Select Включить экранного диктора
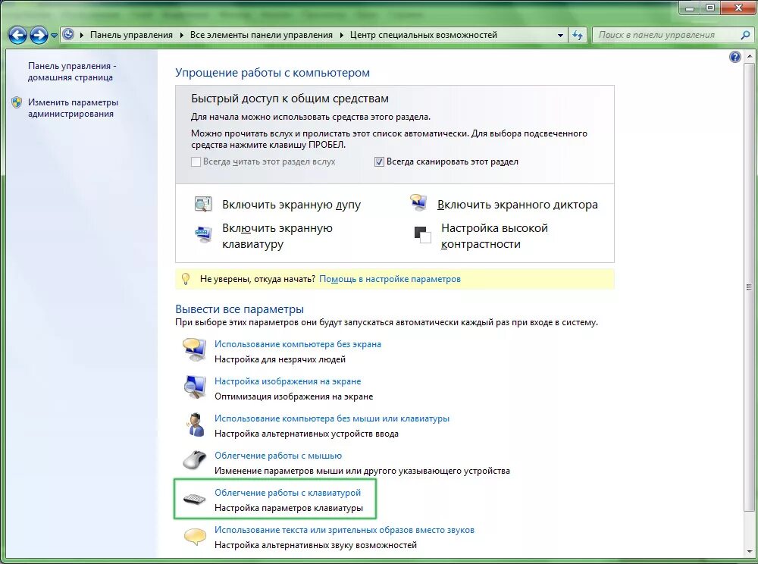Image resolution: width=758 pixels, height=564 pixels. (x=517, y=205)
